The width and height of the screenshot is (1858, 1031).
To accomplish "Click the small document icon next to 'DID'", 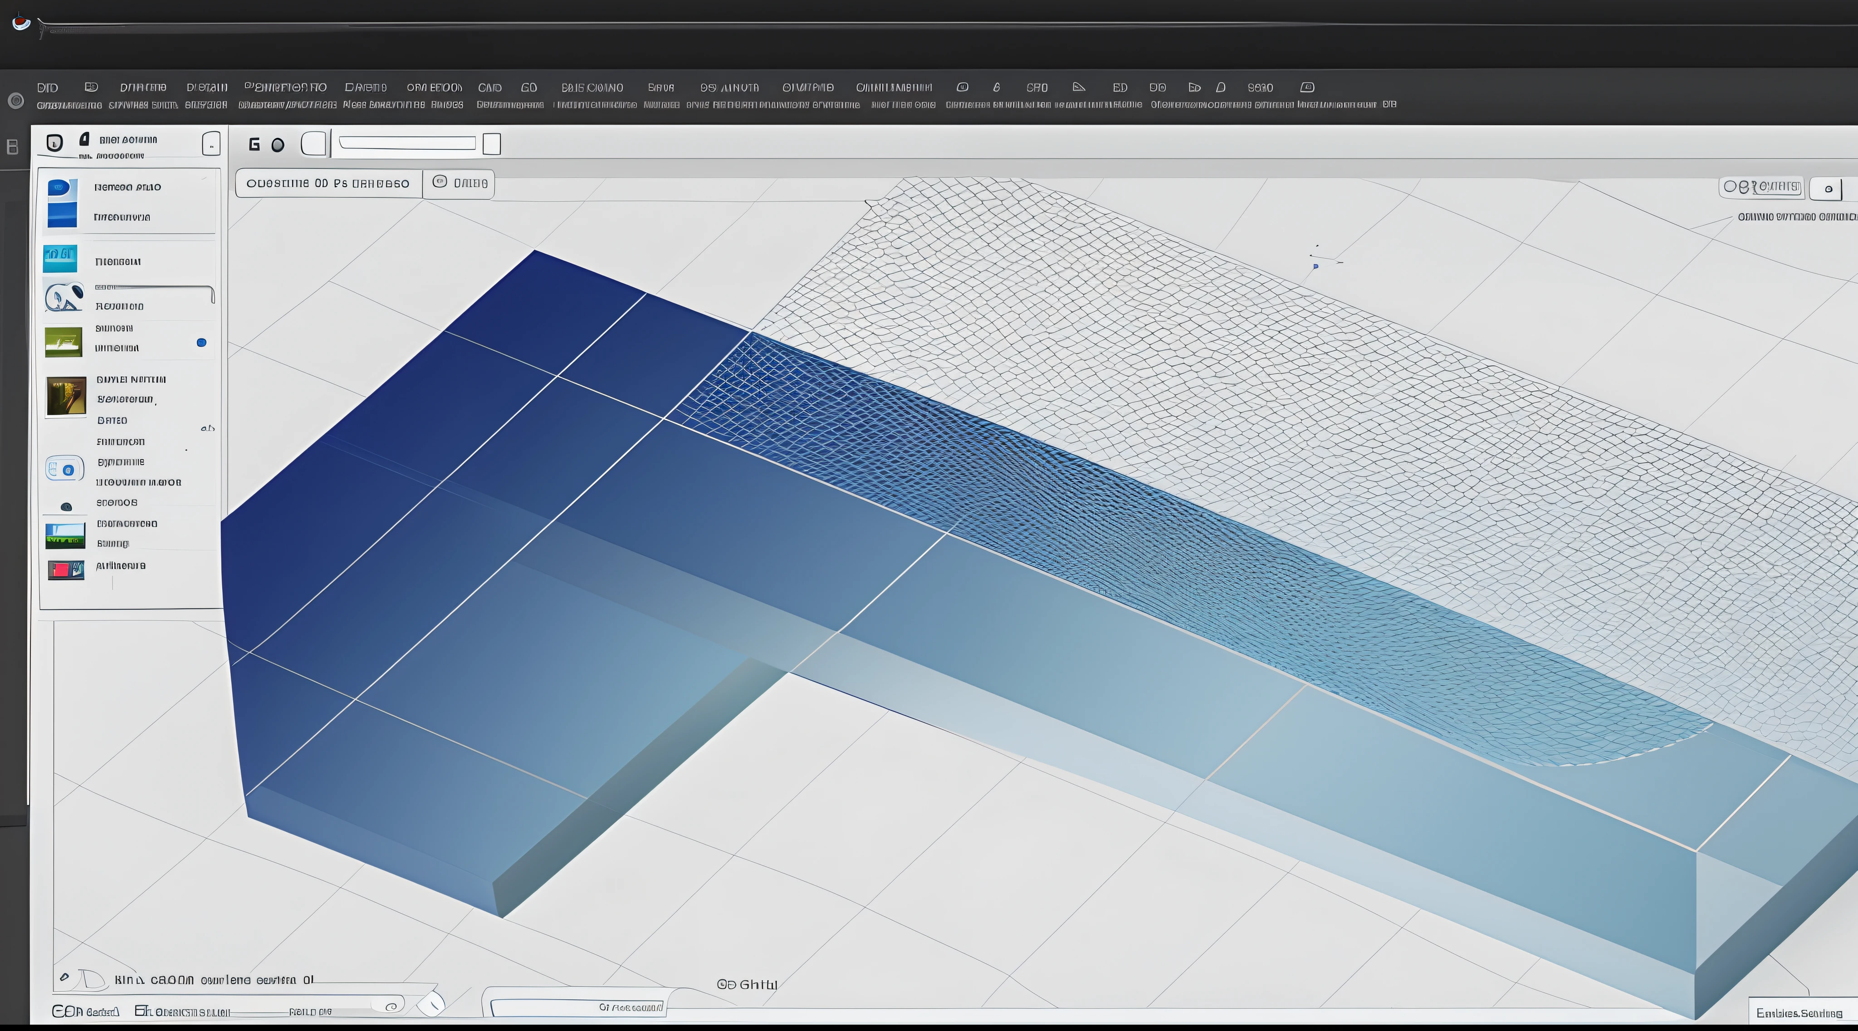I will [91, 87].
